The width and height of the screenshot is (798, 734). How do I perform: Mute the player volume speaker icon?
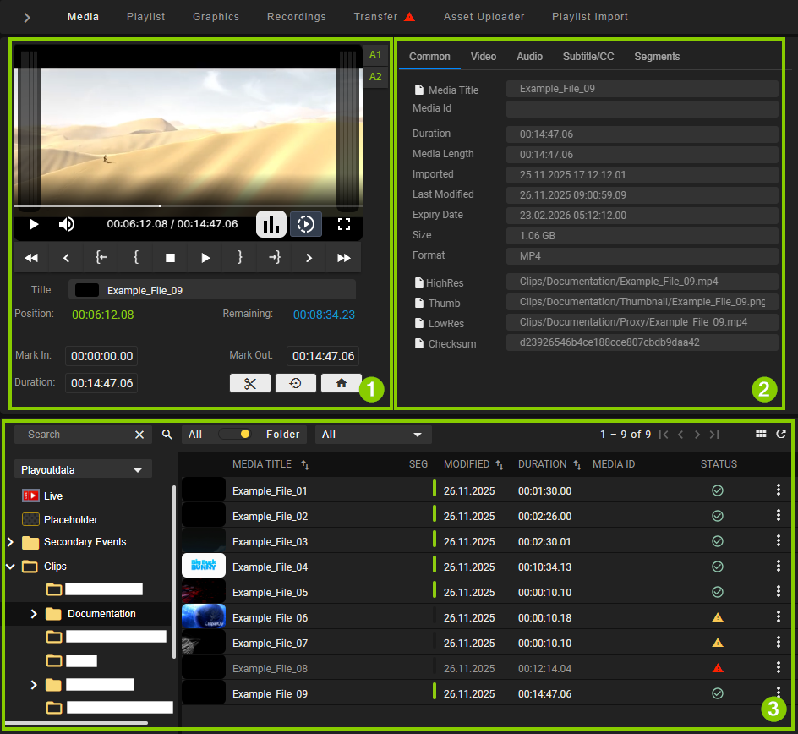(x=66, y=224)
